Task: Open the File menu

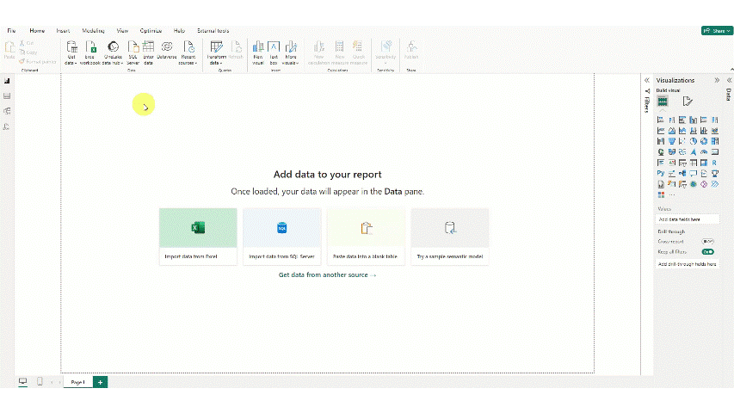Action: [x=11, y=30]
